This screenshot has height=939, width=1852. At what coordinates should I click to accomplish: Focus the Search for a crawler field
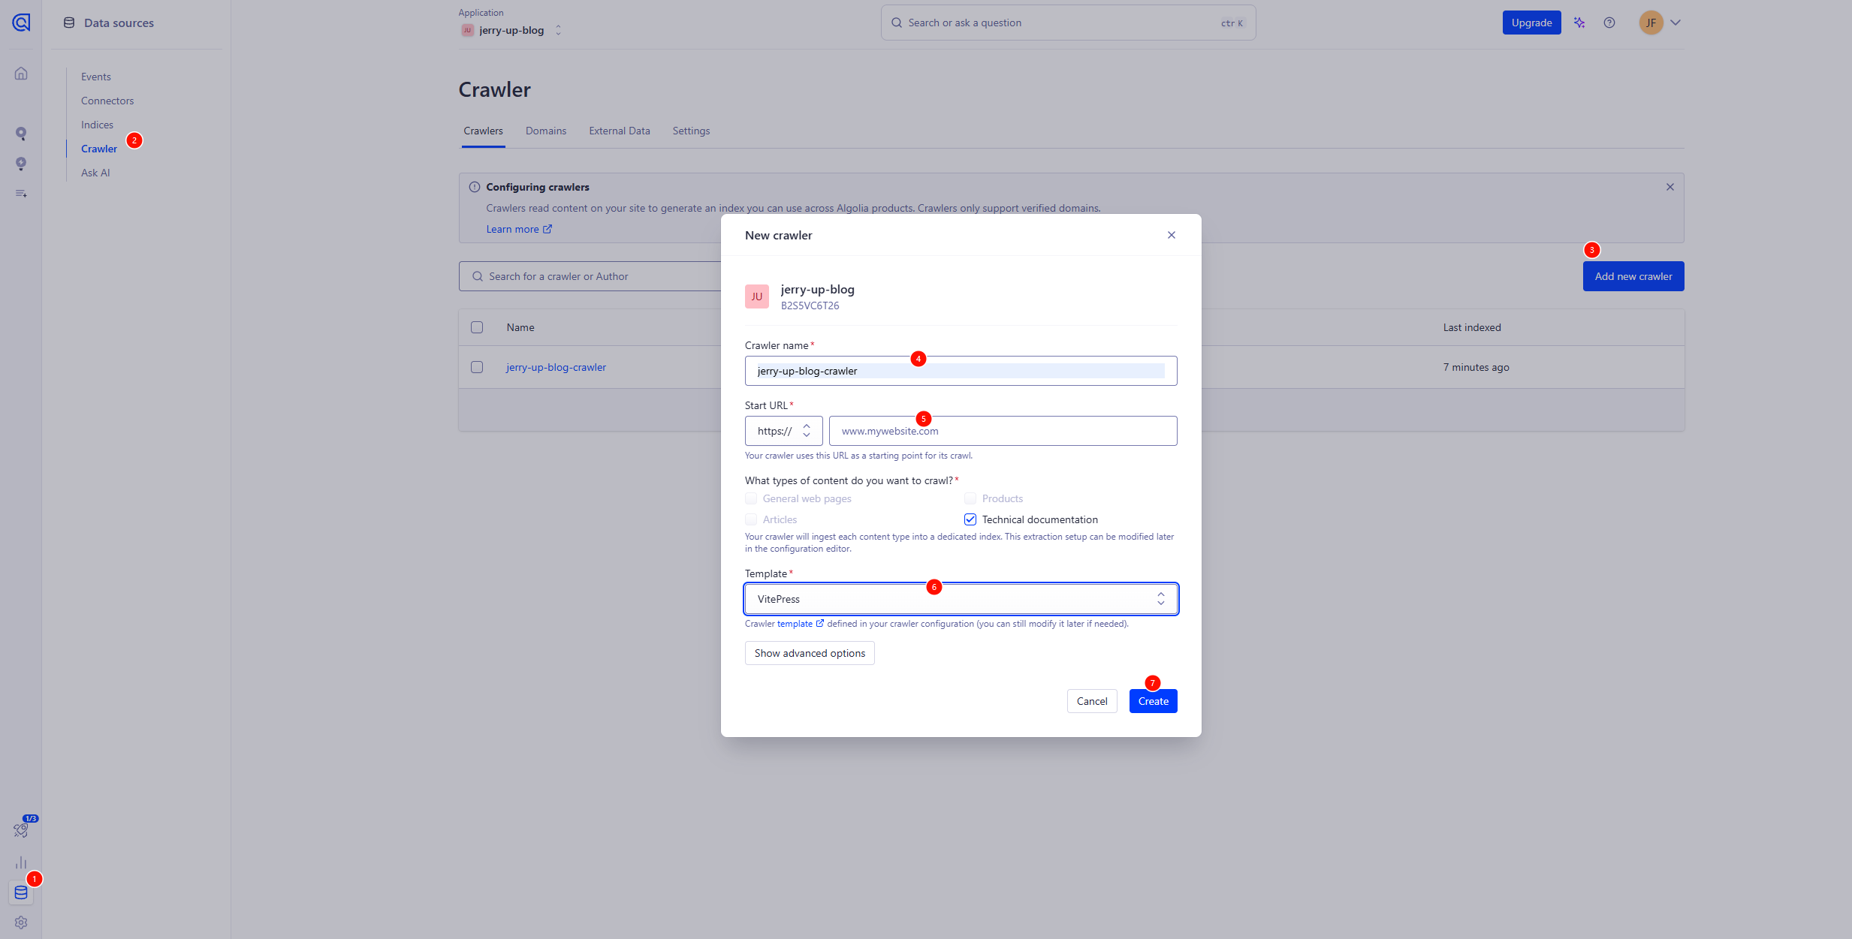pos(590,276)
